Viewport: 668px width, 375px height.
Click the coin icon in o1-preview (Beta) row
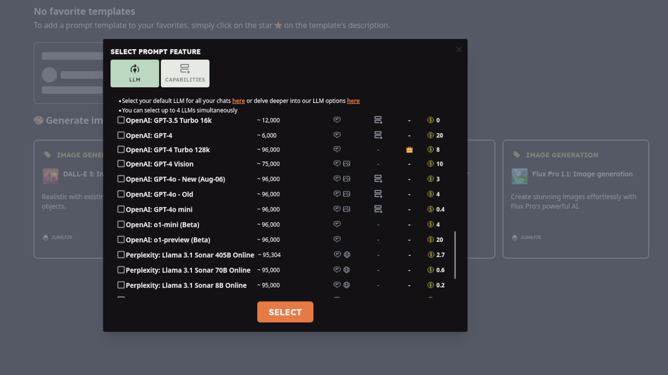tap(430, 240)
